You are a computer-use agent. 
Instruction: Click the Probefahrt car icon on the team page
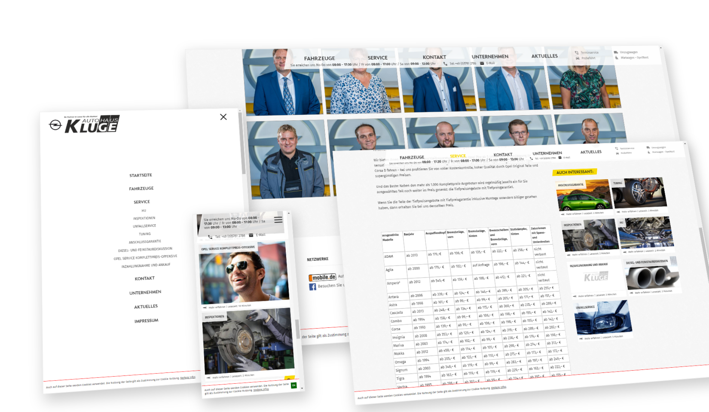(577, 58)
